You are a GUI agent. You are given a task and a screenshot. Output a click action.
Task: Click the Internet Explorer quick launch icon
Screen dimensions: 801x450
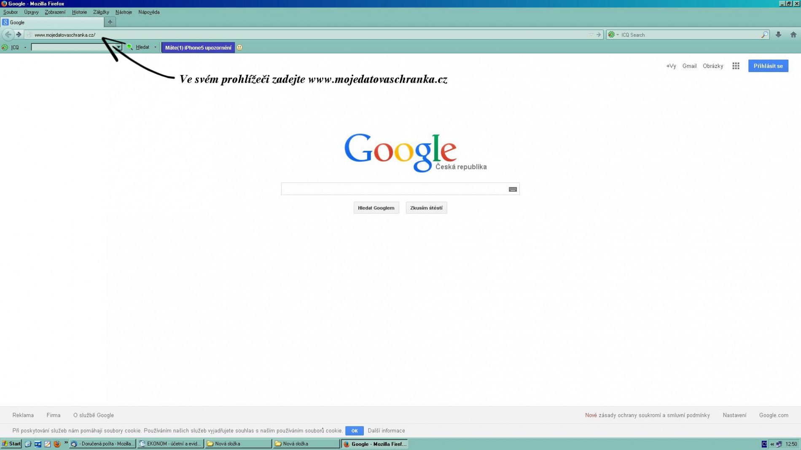[x=28, y=444]
